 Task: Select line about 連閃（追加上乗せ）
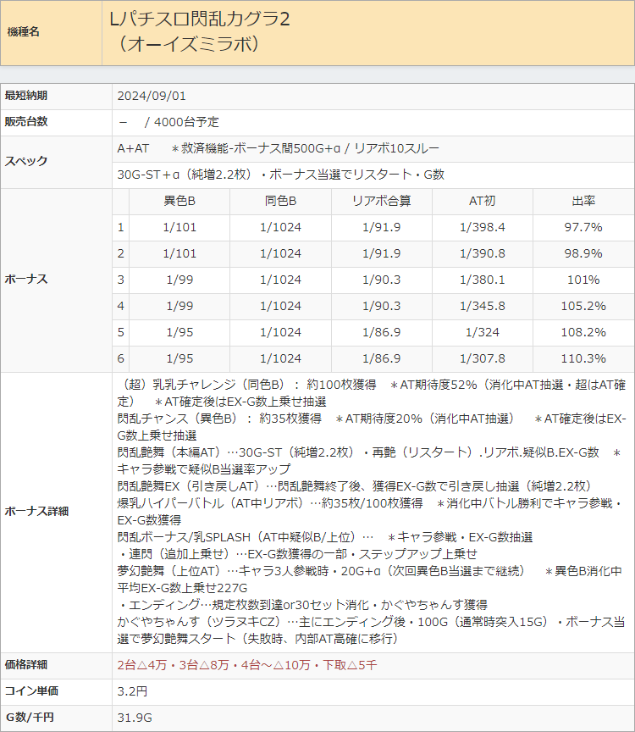[x=297, y=554]
